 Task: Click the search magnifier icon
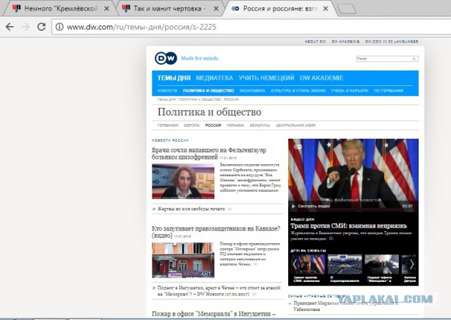click(414, 59)
